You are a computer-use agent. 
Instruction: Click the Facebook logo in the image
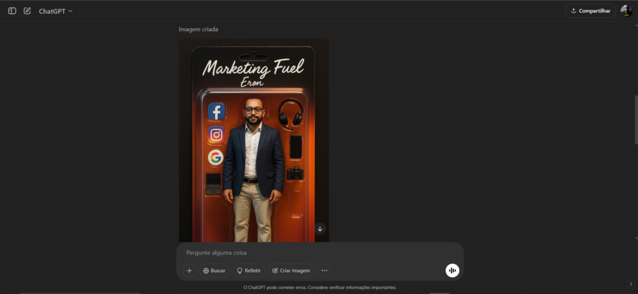click(x=216, y=112)
